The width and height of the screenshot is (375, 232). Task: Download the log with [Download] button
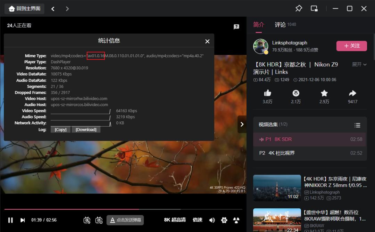click(x=86, y=130)
